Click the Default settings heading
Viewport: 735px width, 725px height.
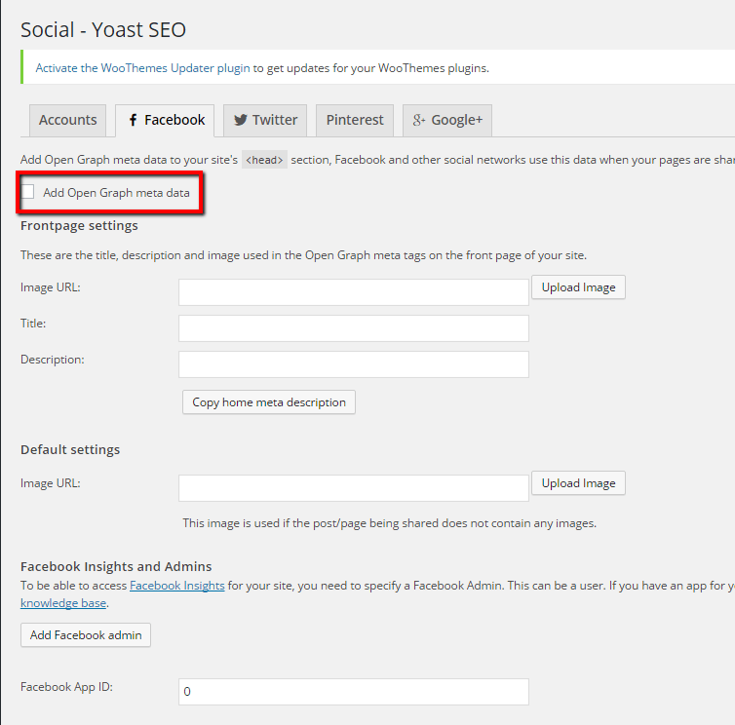(x=70, y=450)
